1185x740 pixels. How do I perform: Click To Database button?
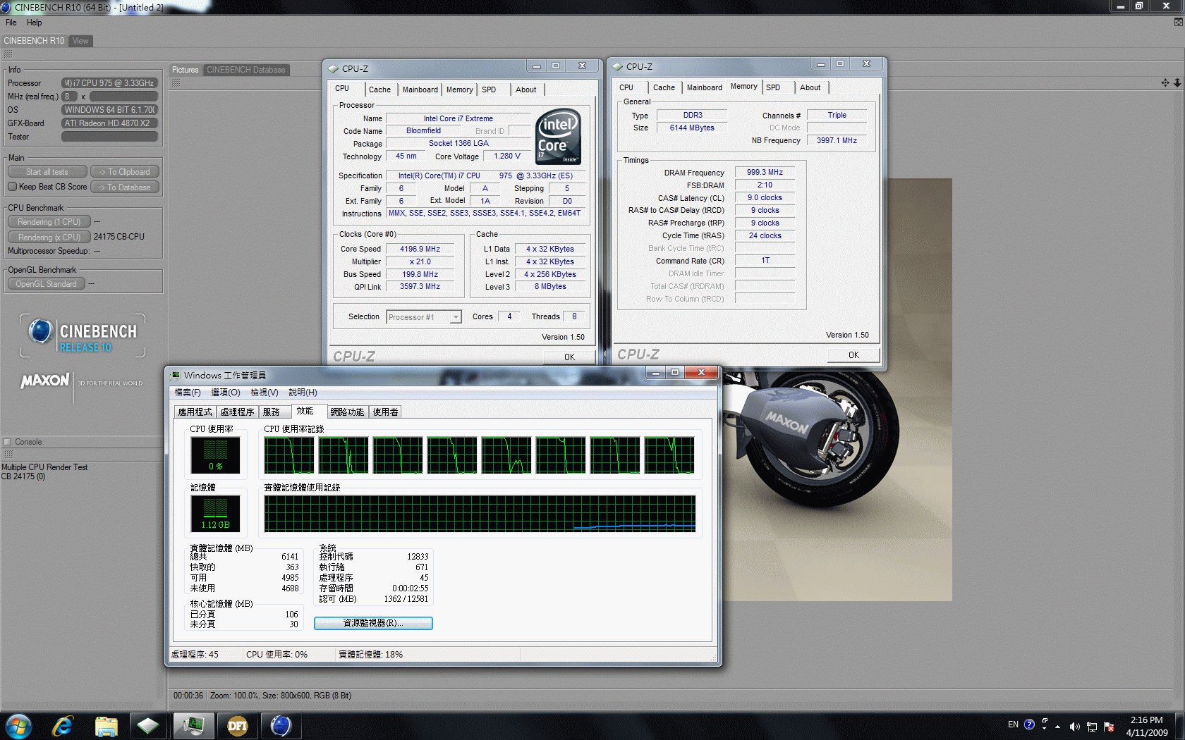click(x=125, y=187)
